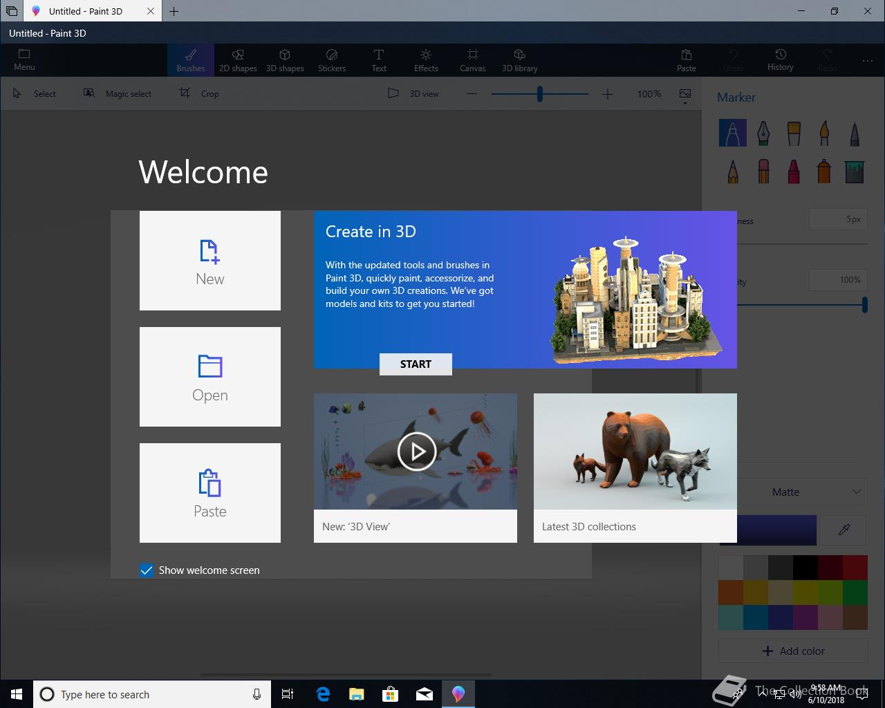Screen dimensions: 885x708
Task: Switch to 3D shapes tab
Action: pyautogui.click(x=285, y=60)
